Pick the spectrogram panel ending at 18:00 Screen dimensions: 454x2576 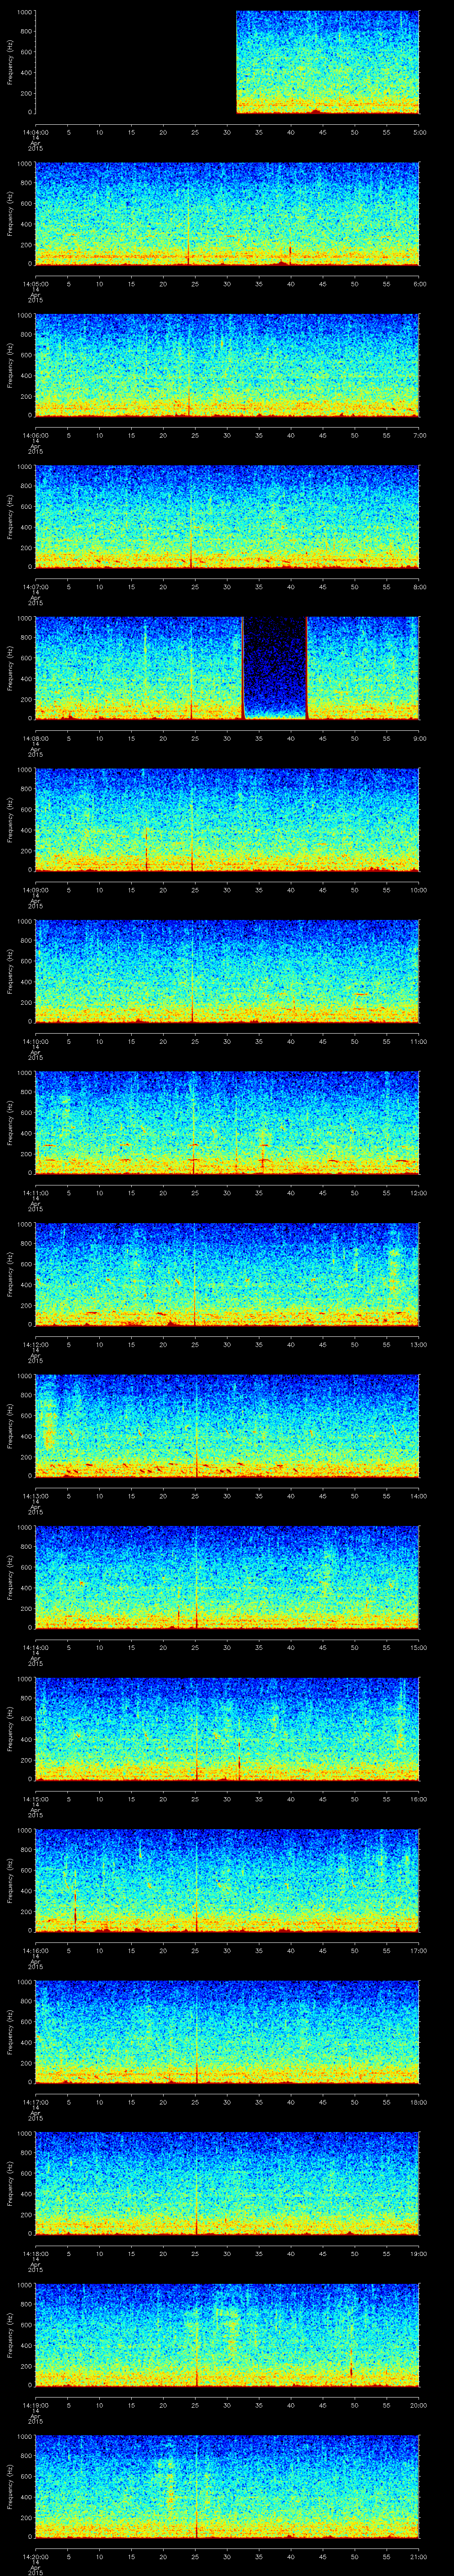point(227,2032)
